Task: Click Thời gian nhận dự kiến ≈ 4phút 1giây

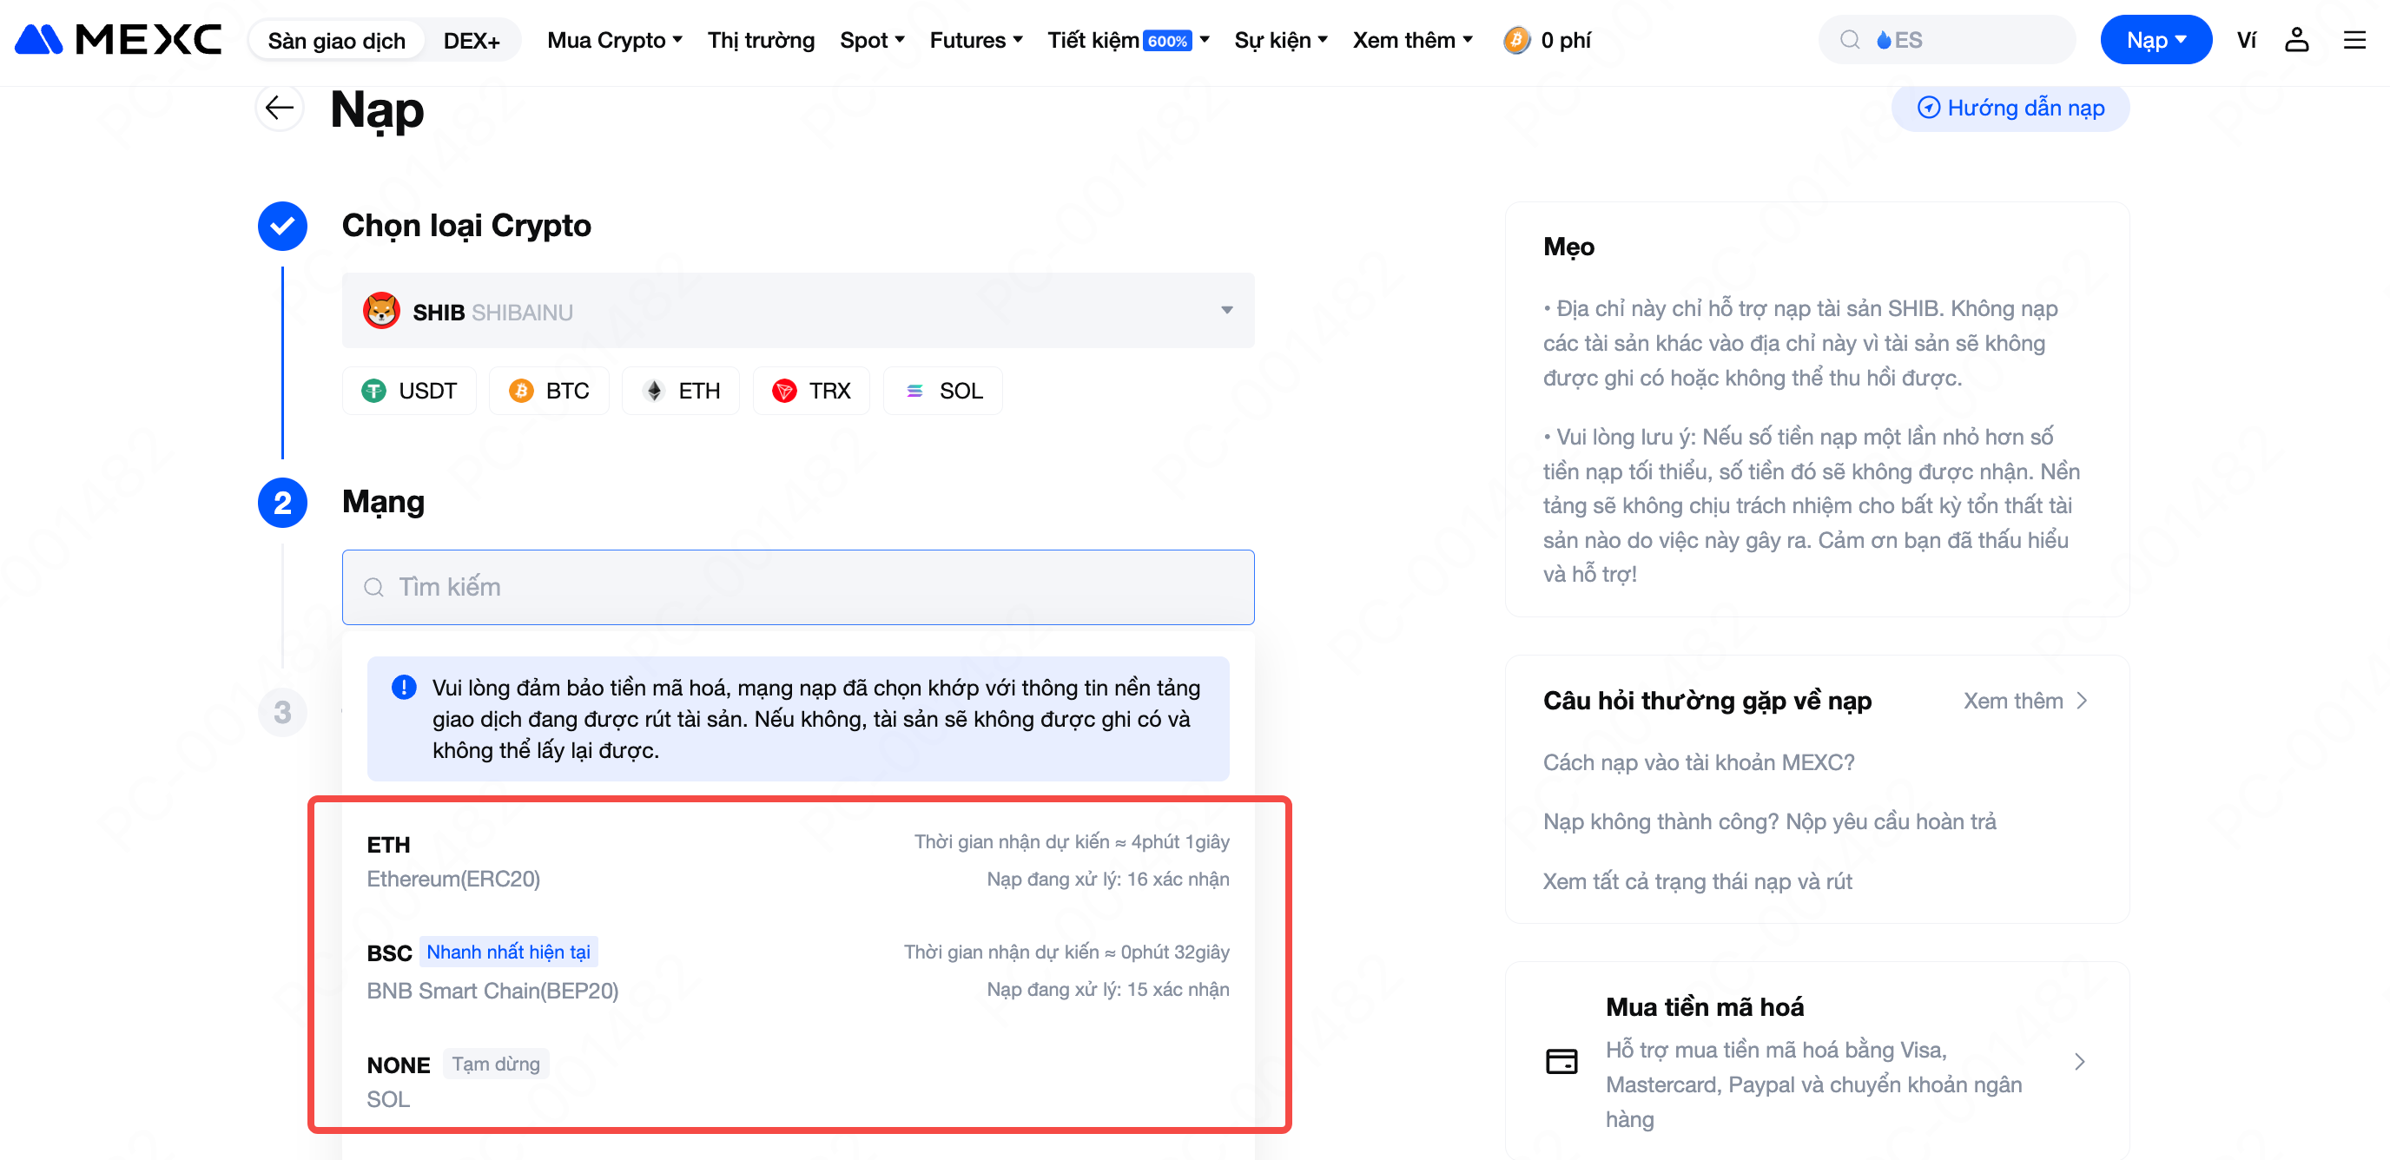Action: coord(1072,842)
